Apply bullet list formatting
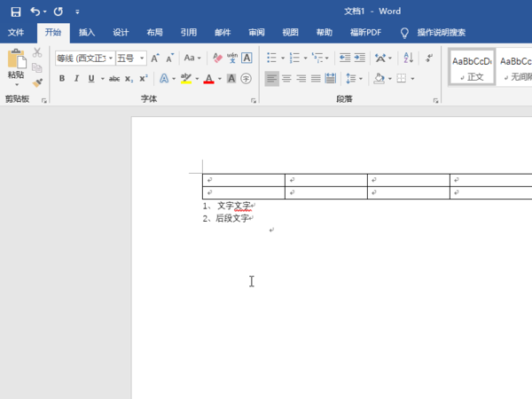The image size is (532, 399). click(271, 58)
